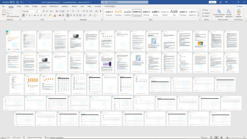This screenshot has height=139, width=247.
Task: Switch to Focus mode
Action: click(204, 138)
